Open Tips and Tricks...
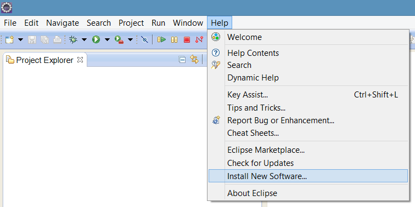 pos(309,108)
